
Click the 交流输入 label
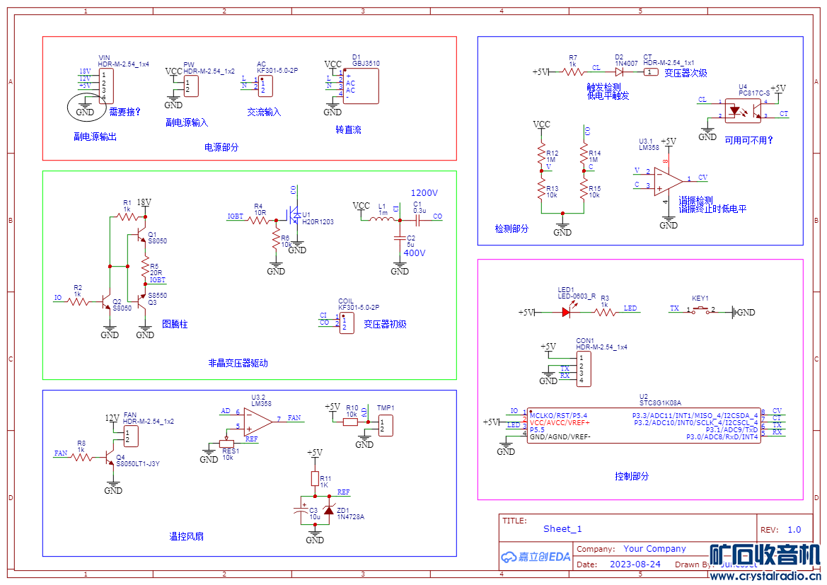(x=265, y=112)
